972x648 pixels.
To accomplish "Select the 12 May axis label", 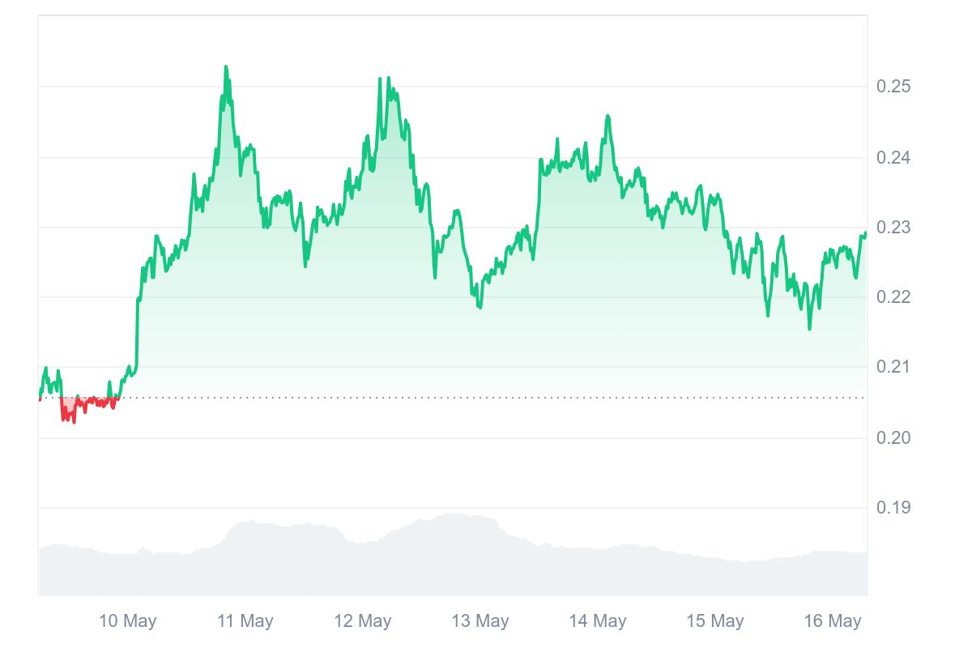I will coord(362,621).
